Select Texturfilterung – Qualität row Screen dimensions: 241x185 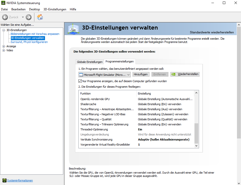[137, 119]
